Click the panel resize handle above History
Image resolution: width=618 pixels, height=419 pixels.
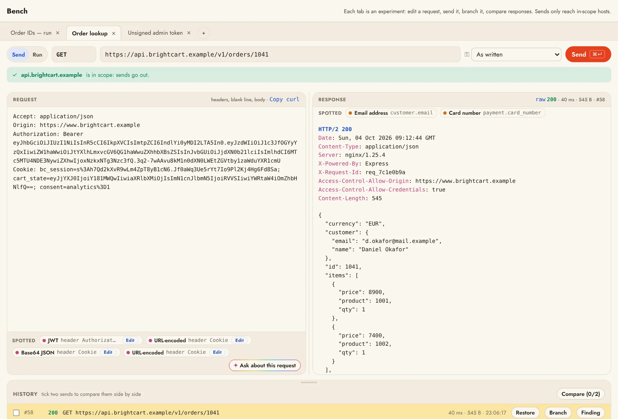[309, 382]
